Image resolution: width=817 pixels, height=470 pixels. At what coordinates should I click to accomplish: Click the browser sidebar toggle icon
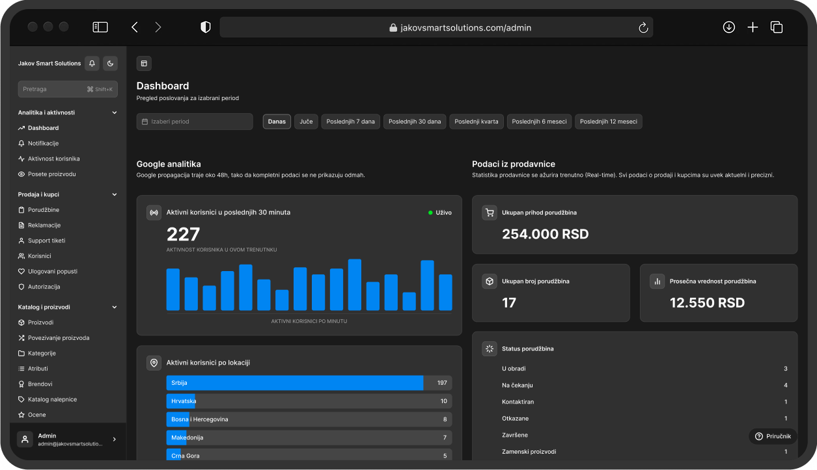coord(100,27)
